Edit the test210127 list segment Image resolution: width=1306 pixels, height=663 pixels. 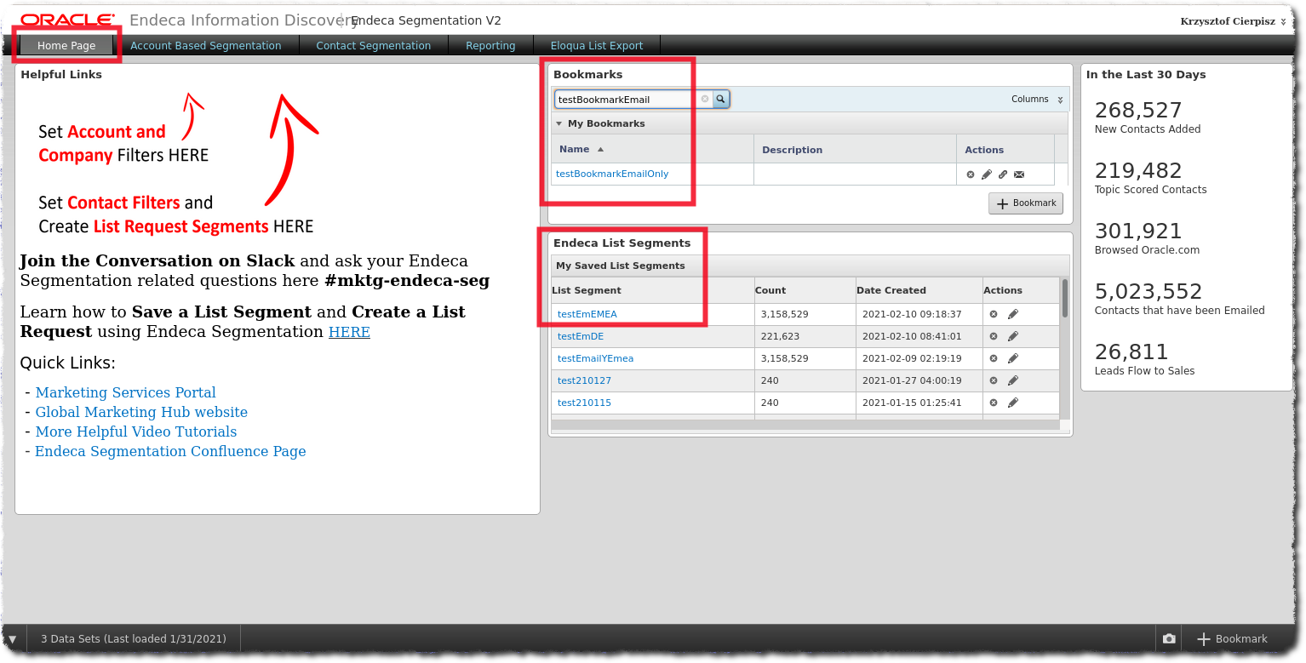click(1013, 380)
